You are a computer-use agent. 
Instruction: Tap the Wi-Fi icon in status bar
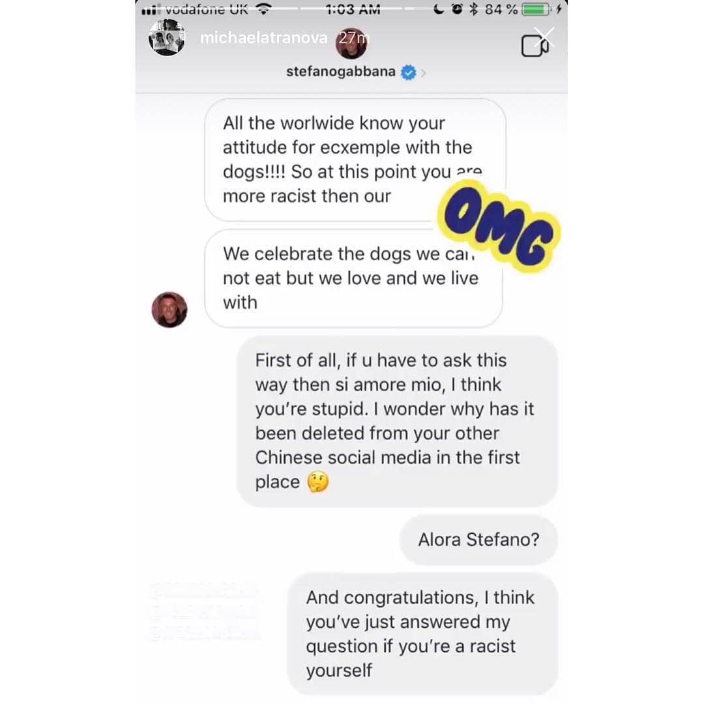263,8
